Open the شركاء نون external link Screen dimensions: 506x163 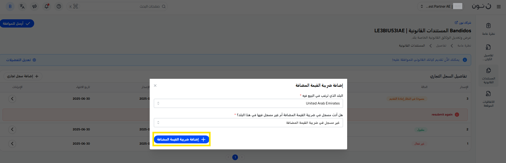pyautogui.click(x=463, y=23)
